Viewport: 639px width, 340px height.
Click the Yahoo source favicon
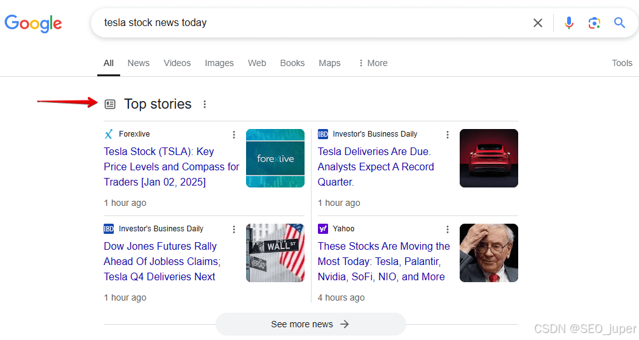click(x=323, y=229)
